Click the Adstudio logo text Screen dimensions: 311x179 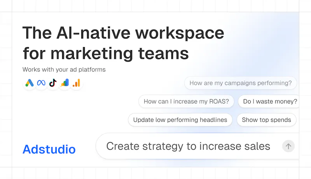coord(49,149)
